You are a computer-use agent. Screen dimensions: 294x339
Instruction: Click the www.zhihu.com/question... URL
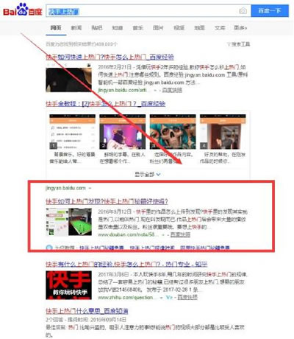pos(127,298)
